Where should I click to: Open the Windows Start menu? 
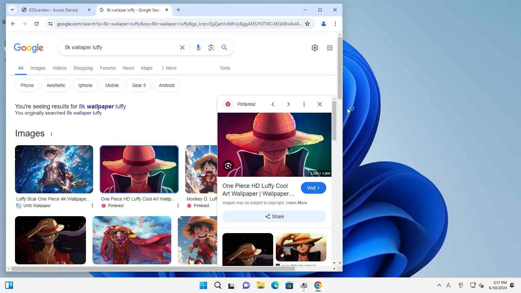203,286
